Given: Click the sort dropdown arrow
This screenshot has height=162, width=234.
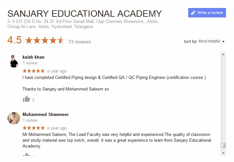Looking at the screenshot, I should pos(223,42).
